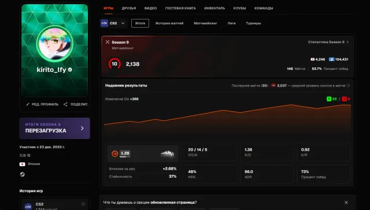Open the Турниры sub-tab
Screen dimensions: 370x210
[253, 23]
